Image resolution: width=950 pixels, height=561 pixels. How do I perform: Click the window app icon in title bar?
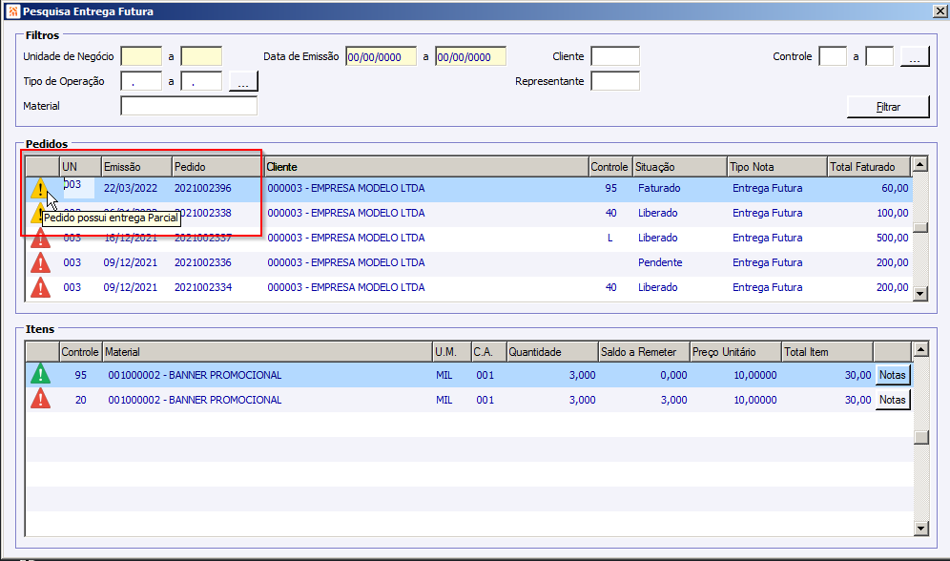point(11,11)
